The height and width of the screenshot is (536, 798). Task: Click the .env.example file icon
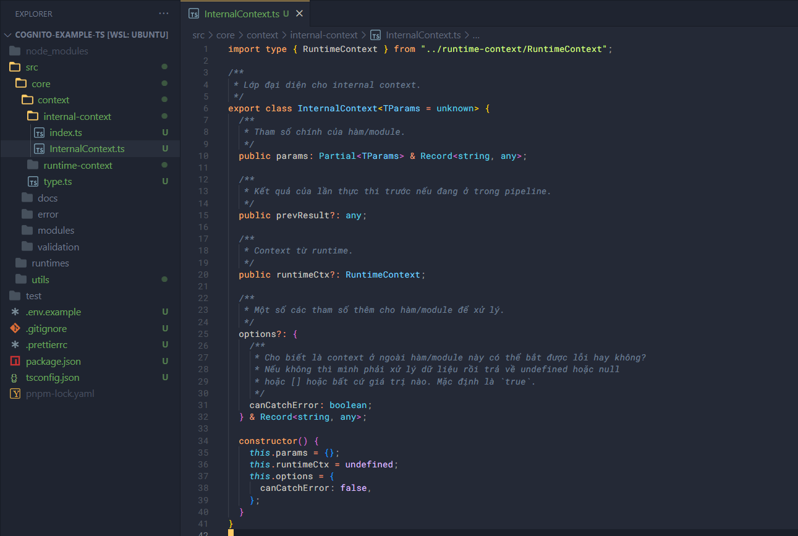click(x=15, y=312)
